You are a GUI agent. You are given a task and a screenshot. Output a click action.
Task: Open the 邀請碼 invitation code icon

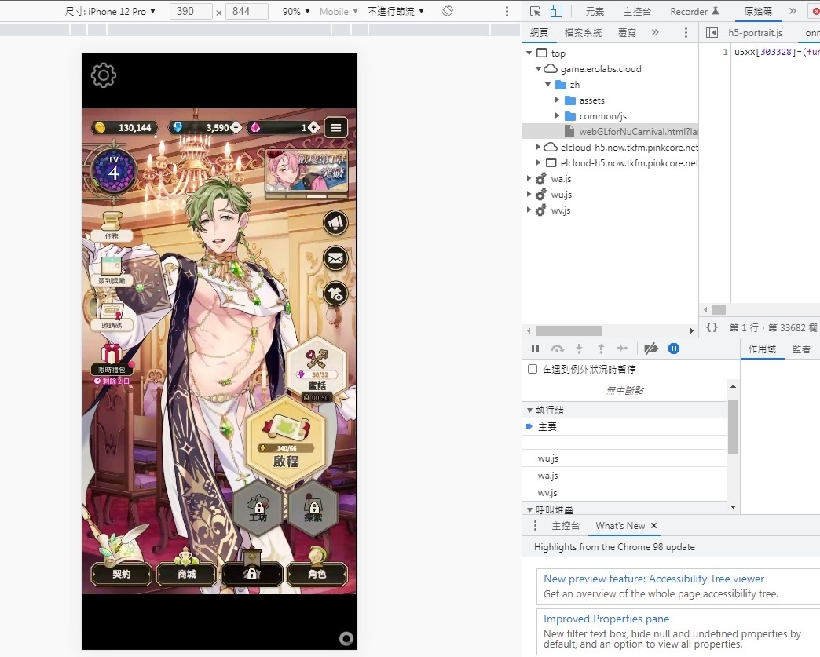pos(112,316)
